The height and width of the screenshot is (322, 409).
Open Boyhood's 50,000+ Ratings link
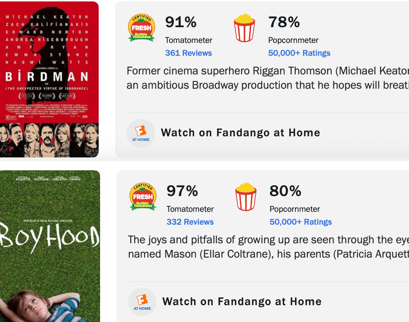(x=301, y=222)
